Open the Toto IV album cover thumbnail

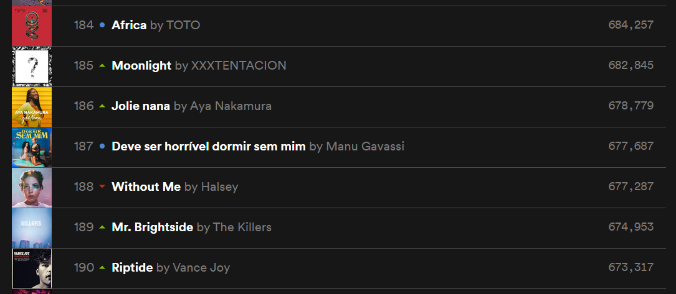[32, 25]
